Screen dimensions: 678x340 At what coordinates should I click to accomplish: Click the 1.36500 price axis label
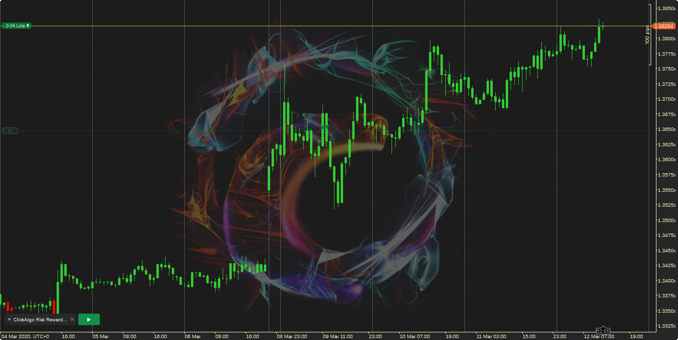click(667, 129)
